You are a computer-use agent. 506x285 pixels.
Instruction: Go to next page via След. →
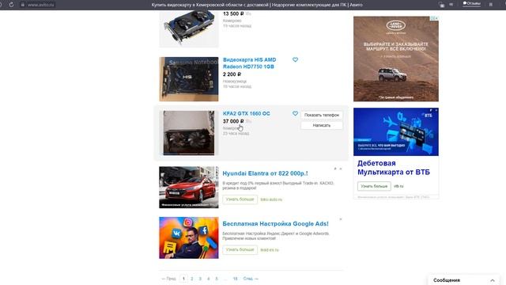click(251, 279)
